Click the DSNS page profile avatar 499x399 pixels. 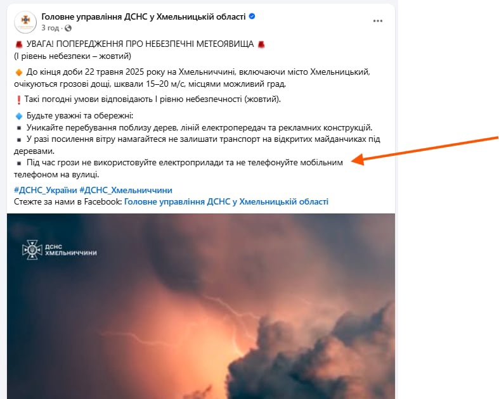(x=25, y=22)
